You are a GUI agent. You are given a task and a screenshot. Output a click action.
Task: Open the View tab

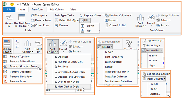(73, 9)
